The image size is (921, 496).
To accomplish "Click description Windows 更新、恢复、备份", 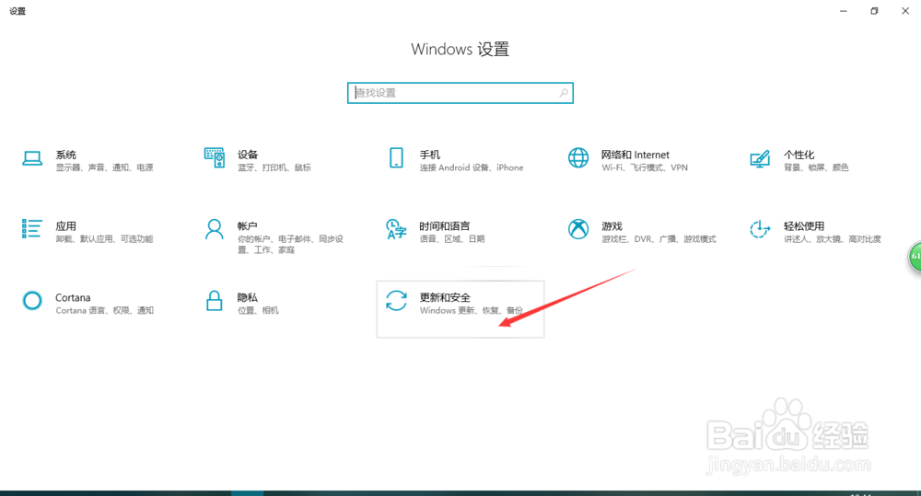I will tap(471, 310).
